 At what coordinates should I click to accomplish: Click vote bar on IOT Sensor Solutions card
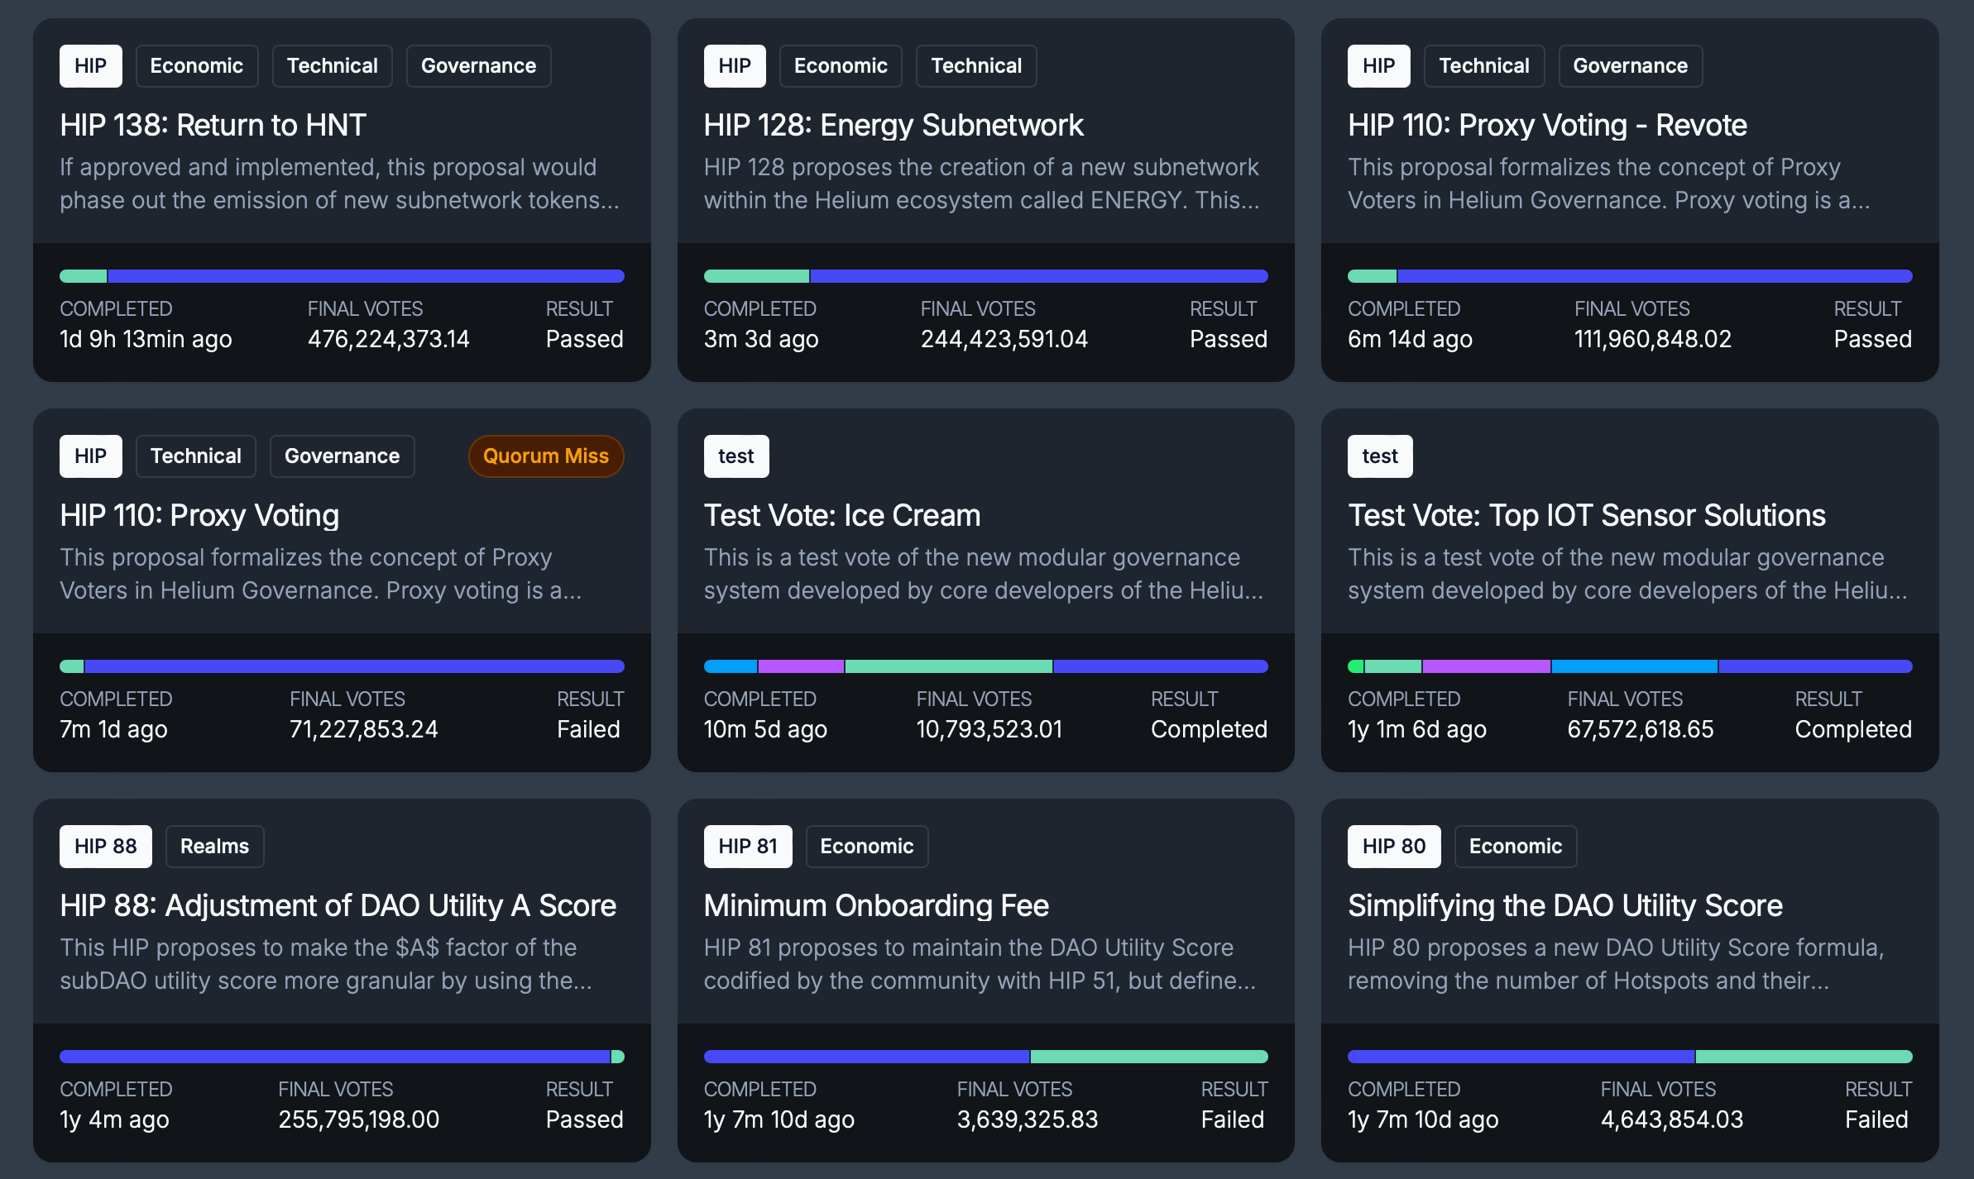[x=1630, y=666]
